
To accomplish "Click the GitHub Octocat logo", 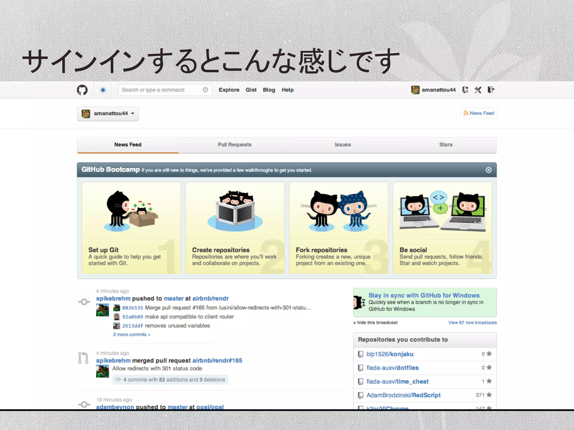I will click(x=82, y=90).
